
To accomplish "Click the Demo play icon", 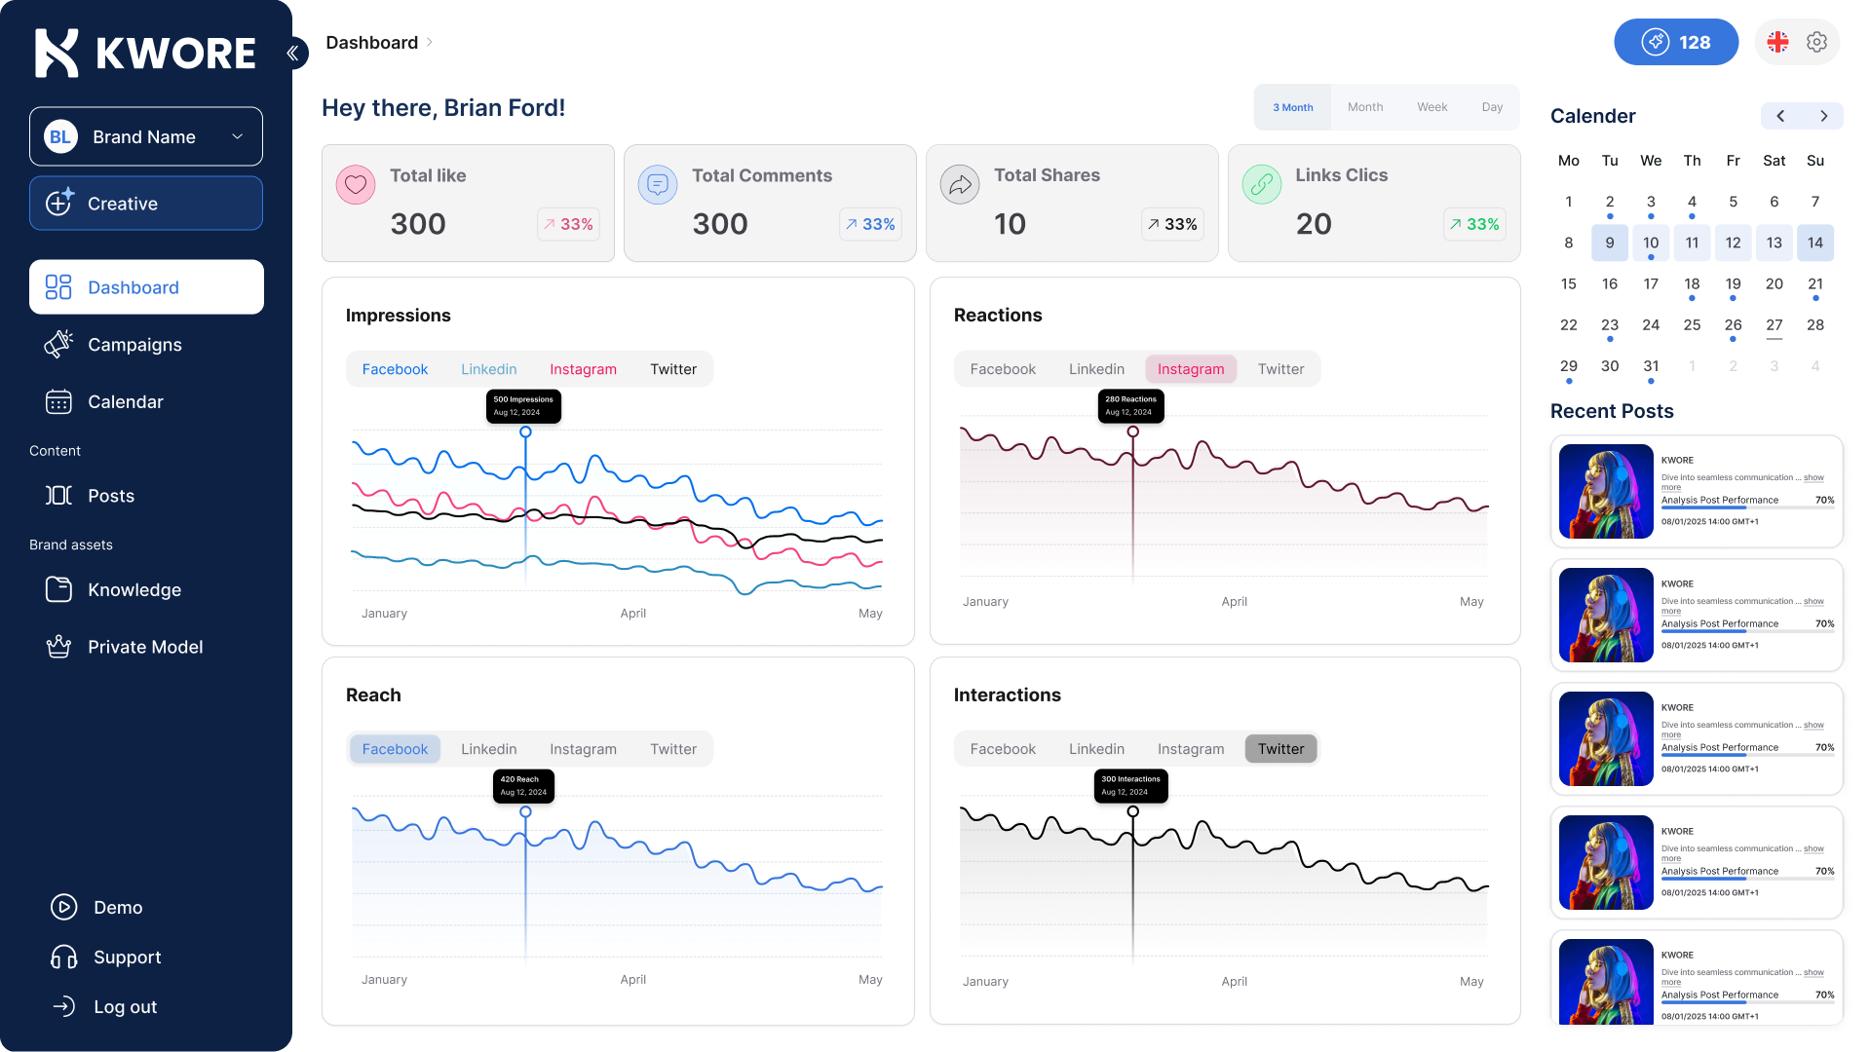I will pyautogui.click(x=64, y=907).
